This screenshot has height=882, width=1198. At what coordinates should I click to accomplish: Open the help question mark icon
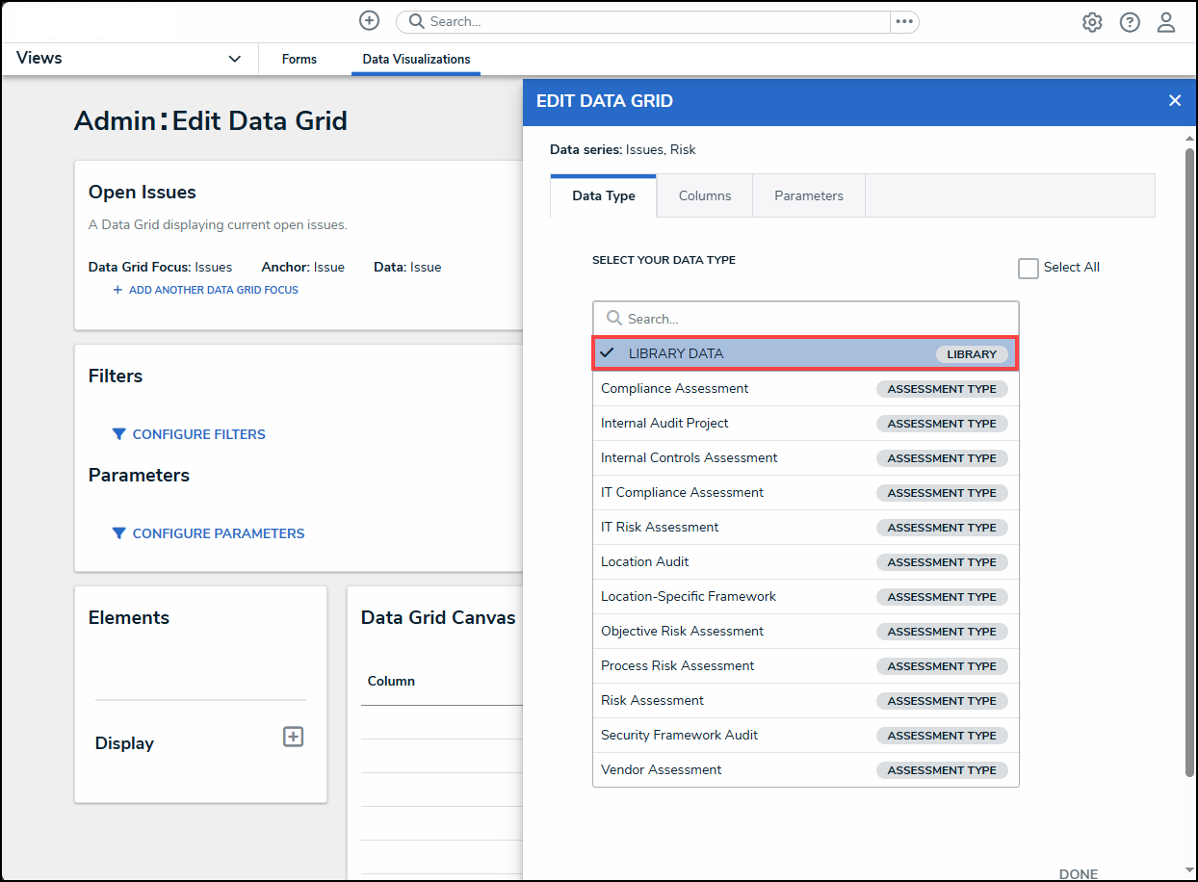pos(1130,22)
